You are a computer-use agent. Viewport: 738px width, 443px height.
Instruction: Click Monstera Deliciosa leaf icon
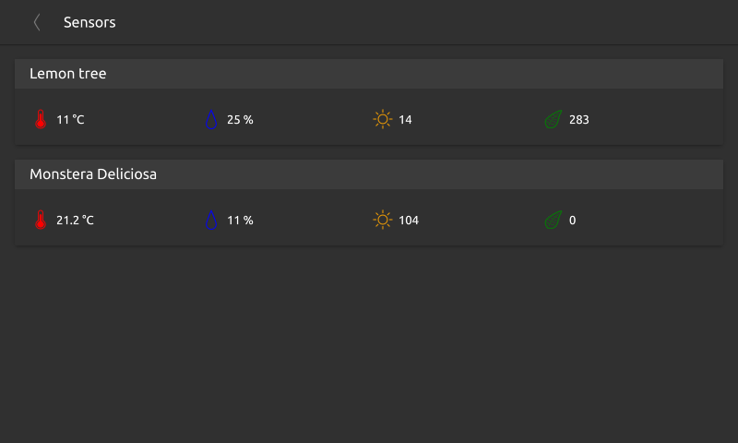pyautogui.click(x=553, y=220)
